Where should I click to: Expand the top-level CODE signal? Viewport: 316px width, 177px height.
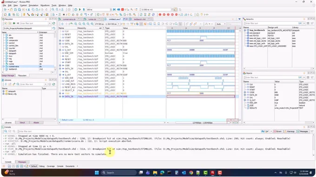60,41
